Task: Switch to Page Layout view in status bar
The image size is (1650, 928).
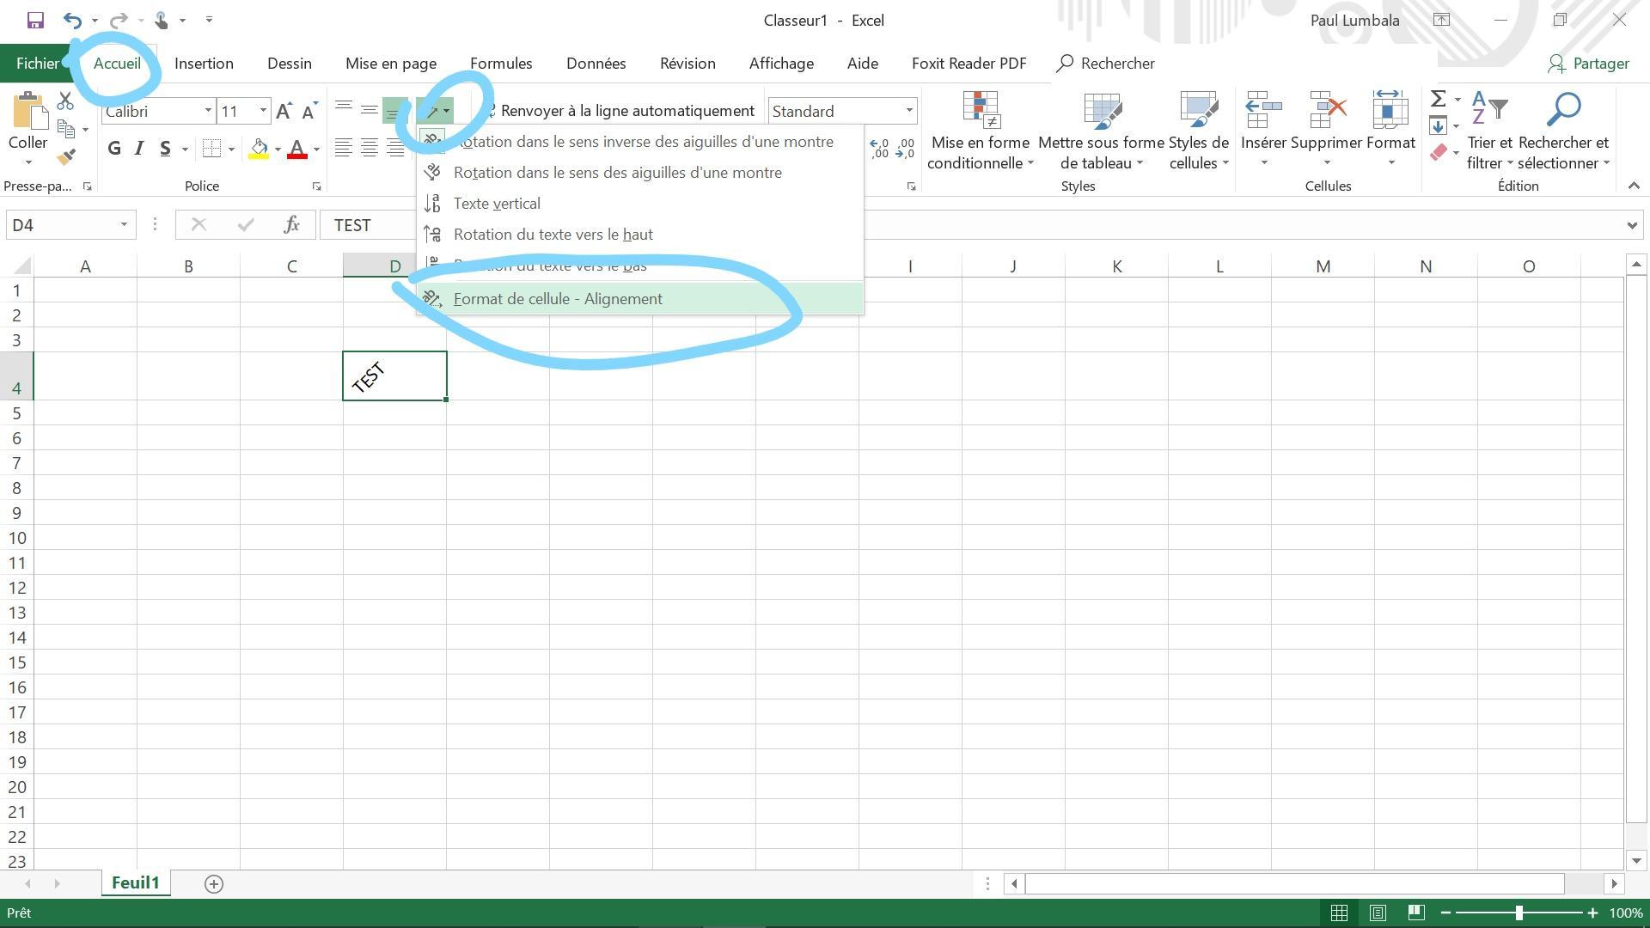Action: click(1378, 913)
